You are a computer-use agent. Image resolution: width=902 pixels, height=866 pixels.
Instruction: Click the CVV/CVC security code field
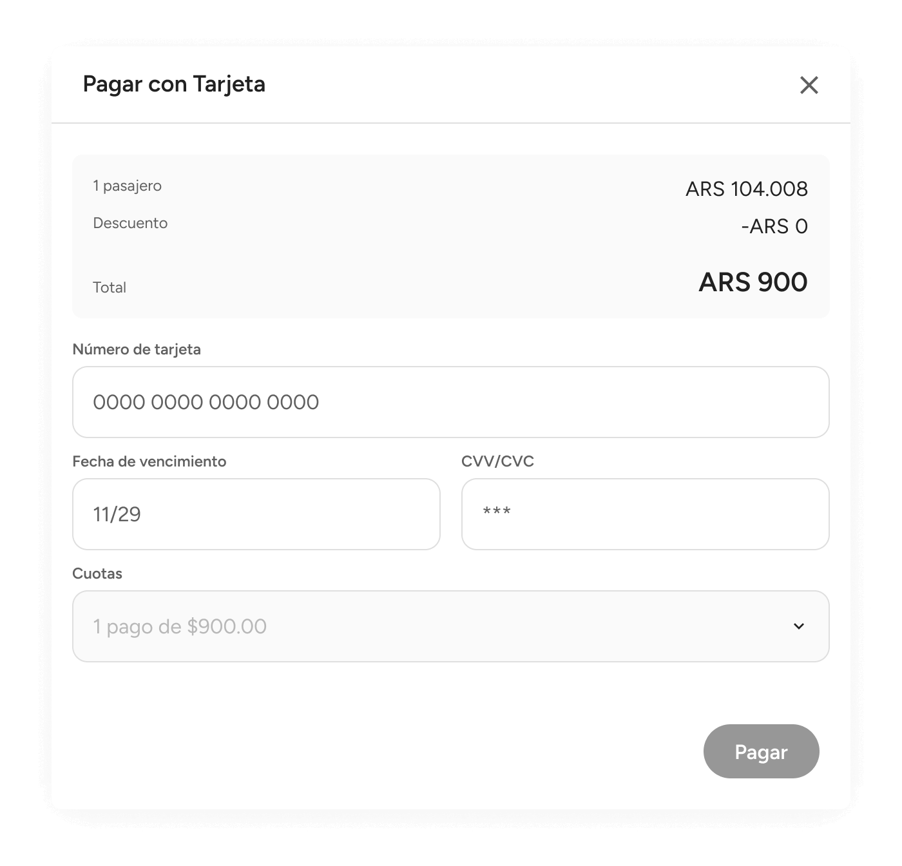[x=645, y=514]
